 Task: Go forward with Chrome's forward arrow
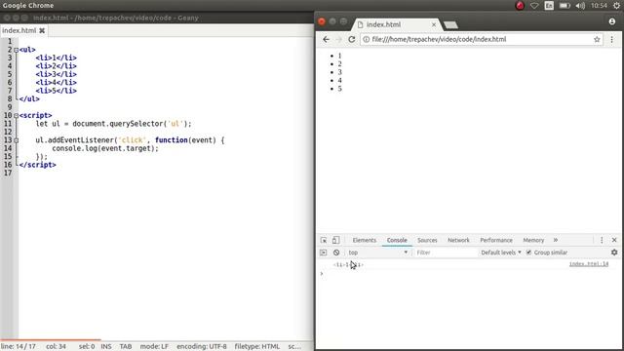point(338,39)
